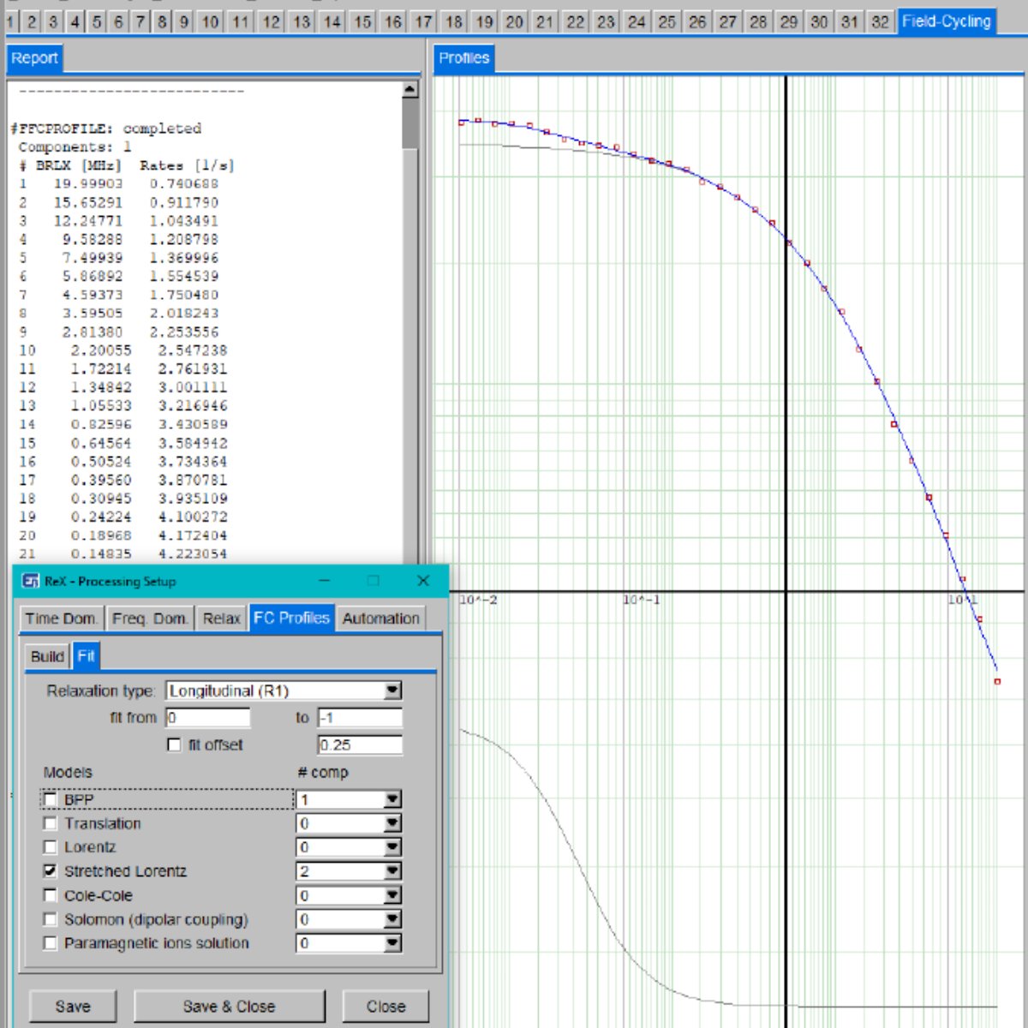Open the Automation tab

pos(381,619)
